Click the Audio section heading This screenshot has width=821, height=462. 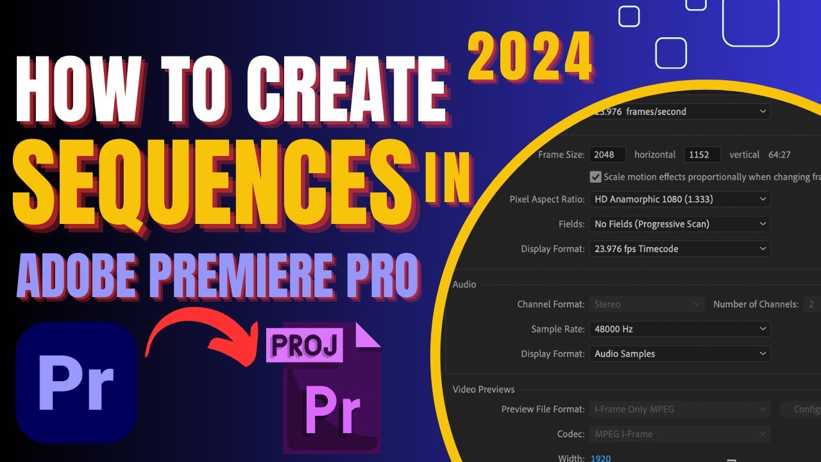tap(464, 284)
